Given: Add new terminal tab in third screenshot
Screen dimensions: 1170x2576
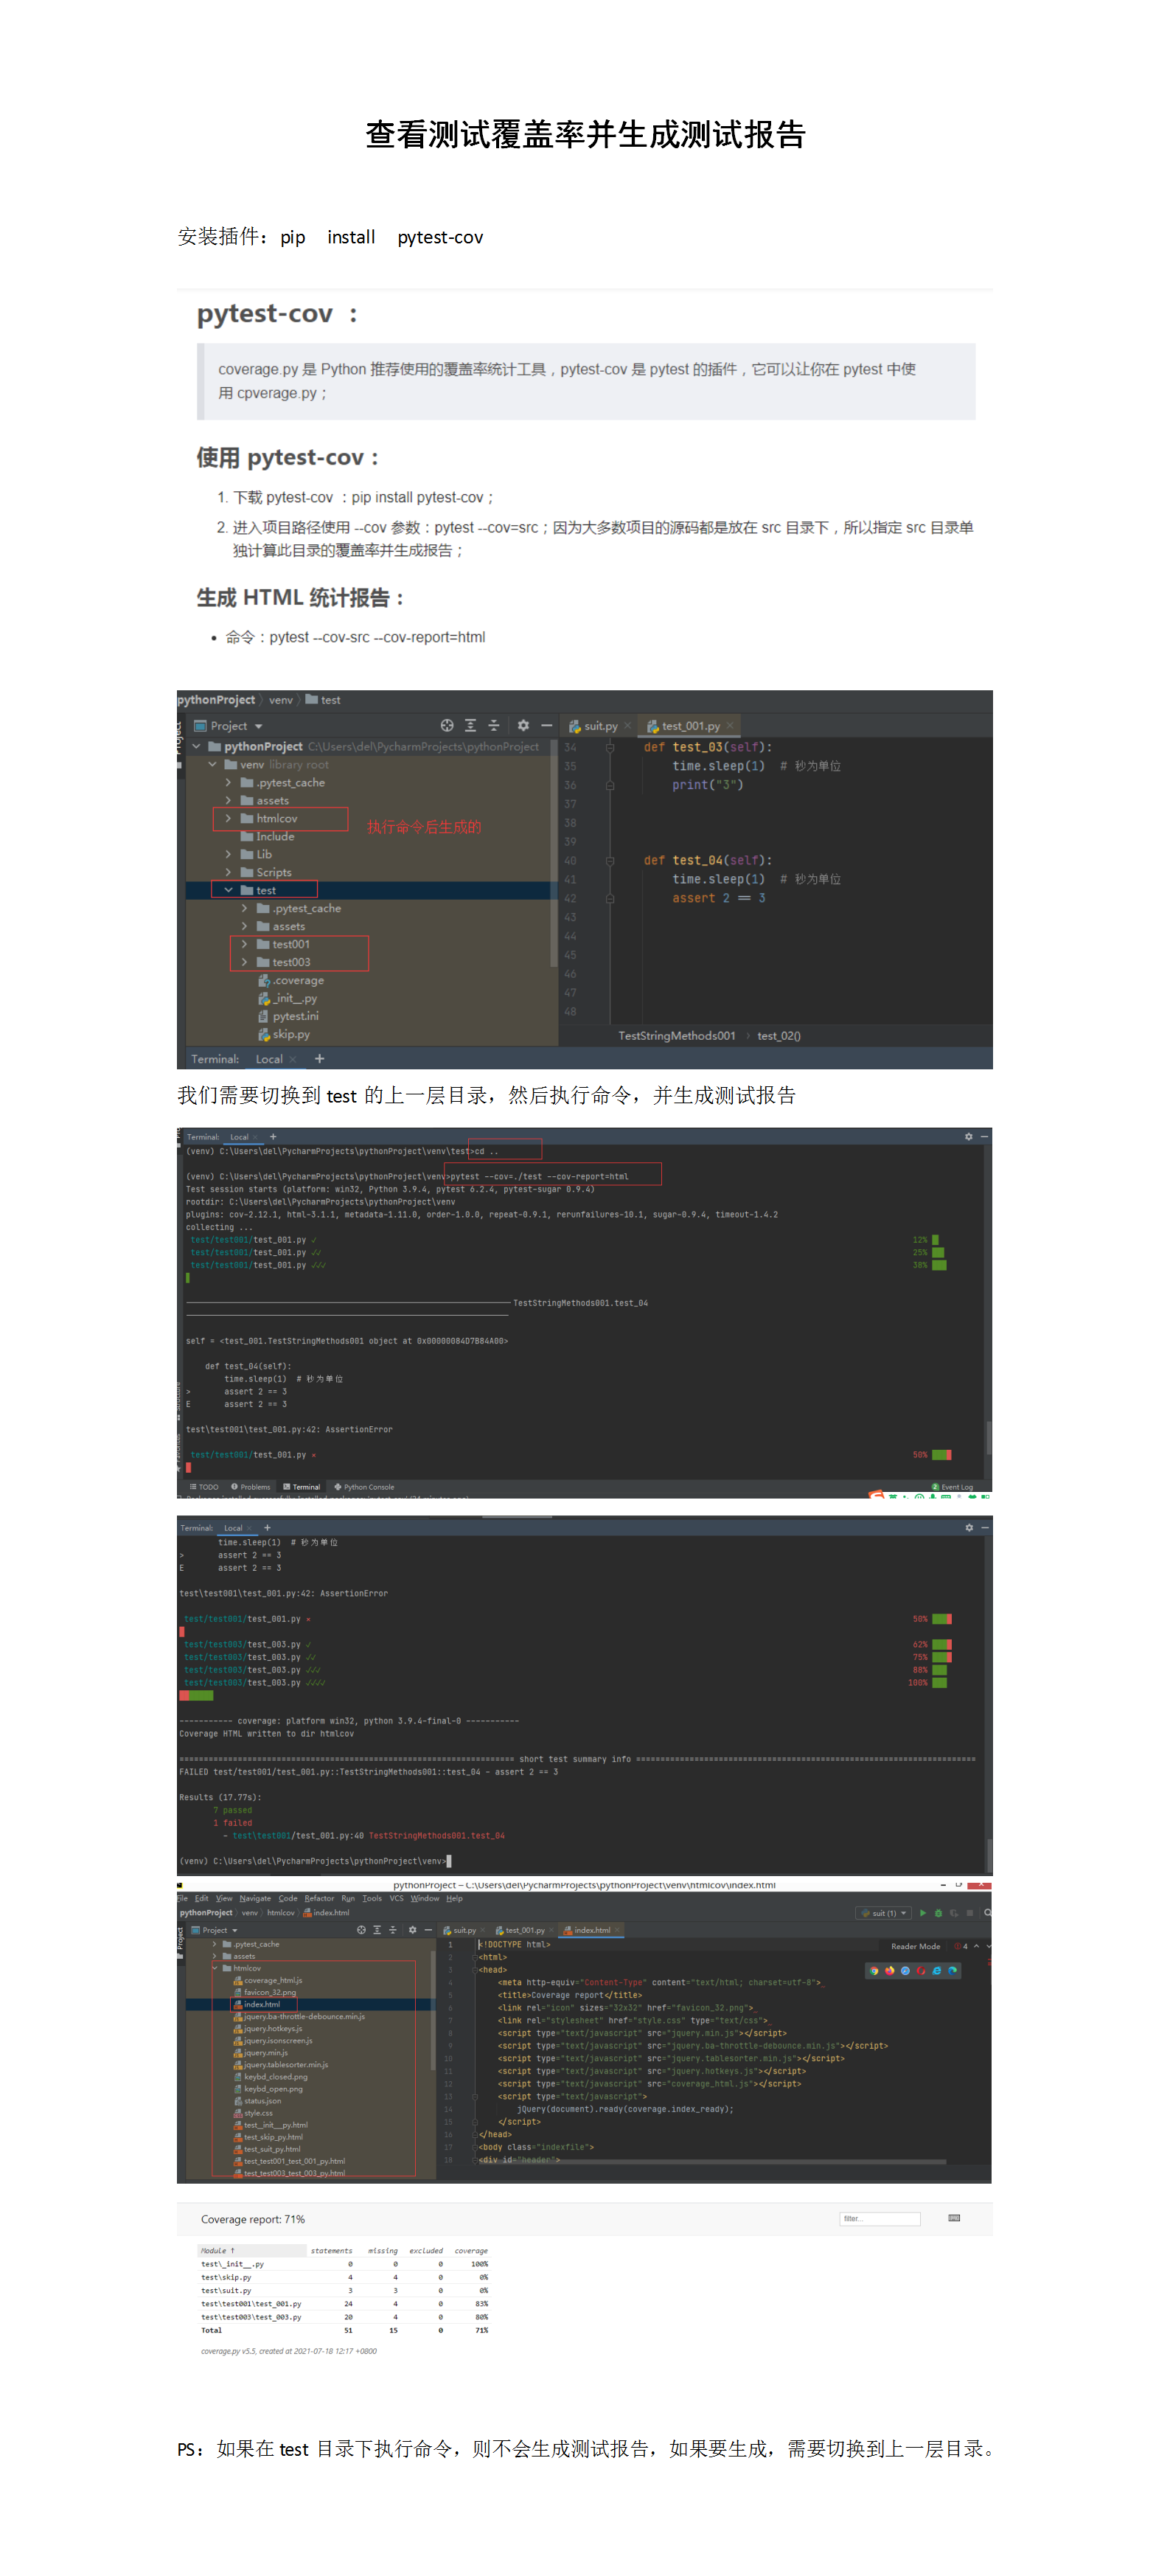Looking at the screenshot, I should point(267,1527).
